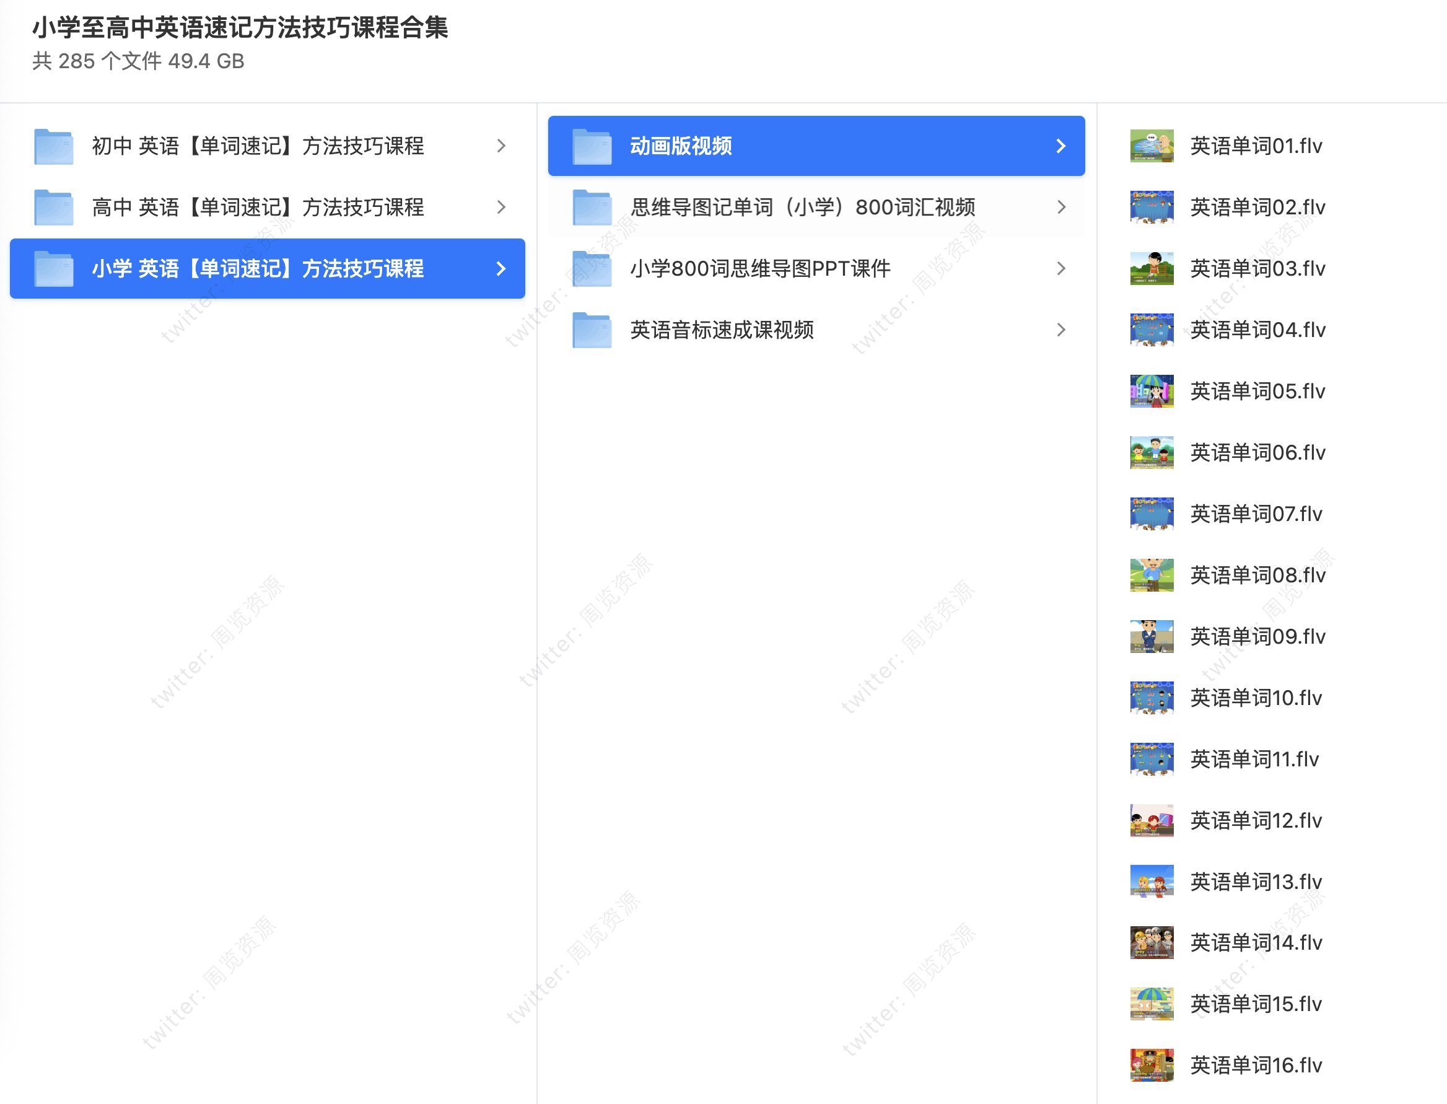The width and height of the screenshot is (1447, 1104).
Task: Select file name 英语单词15.flv
Action: tap(1256, 1004)
